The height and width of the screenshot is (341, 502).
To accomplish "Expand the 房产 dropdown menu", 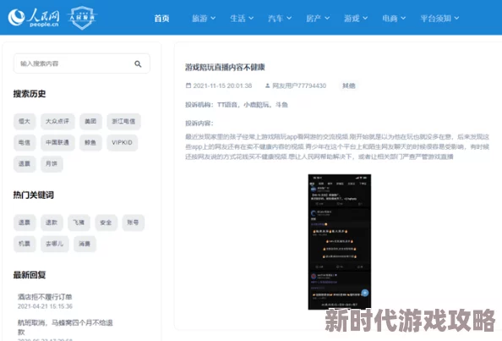I will (318, 19).
